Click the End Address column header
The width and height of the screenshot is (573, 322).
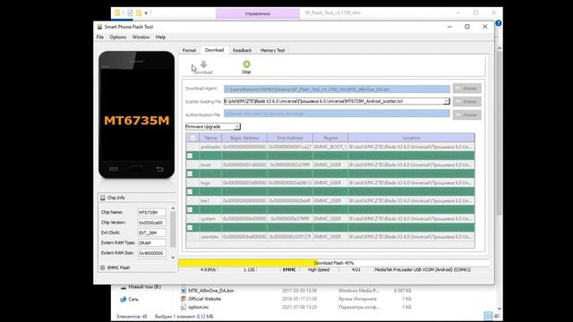[290, 138]
